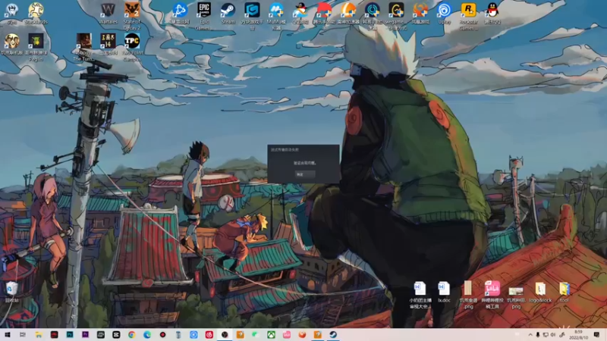The image size is (607, 341).
Task: Open File Explorer from the taskbar
Action: (x=39, y=334)
